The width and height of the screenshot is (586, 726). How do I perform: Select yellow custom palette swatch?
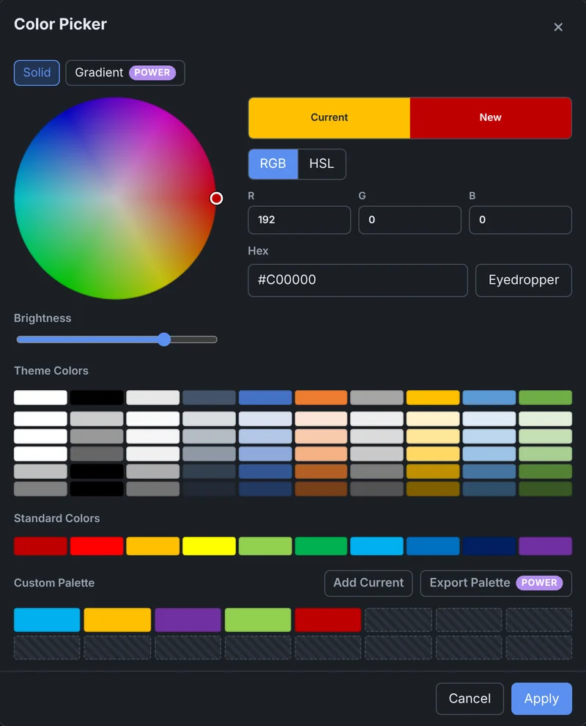[117, 620]
